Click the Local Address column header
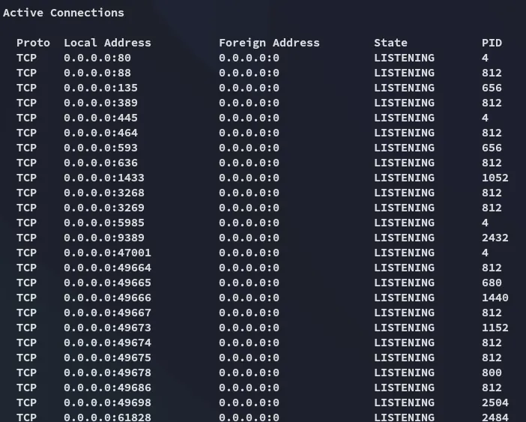 pos(107,43)
